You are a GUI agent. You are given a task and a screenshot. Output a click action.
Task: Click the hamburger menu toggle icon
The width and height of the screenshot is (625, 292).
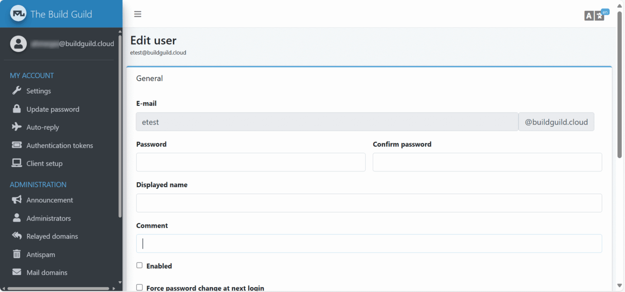(x=137, y=14)
